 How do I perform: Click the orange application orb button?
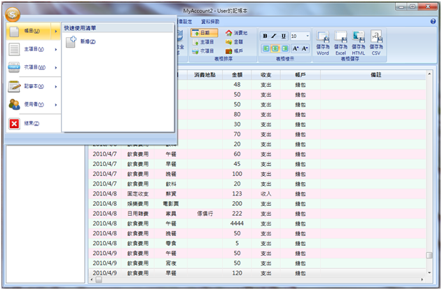[x=13, y=14]
